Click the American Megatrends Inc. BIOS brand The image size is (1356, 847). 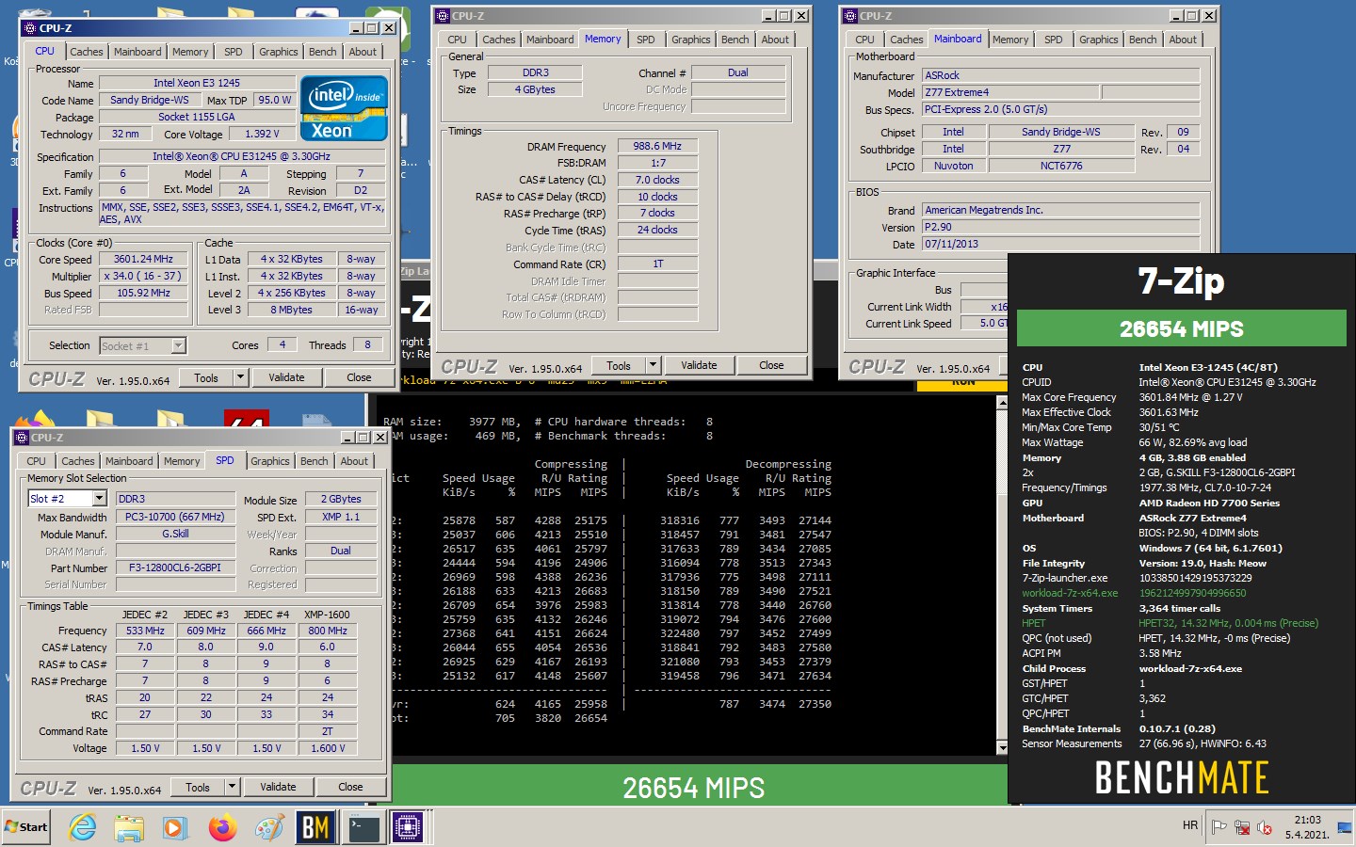(1061, 210)
